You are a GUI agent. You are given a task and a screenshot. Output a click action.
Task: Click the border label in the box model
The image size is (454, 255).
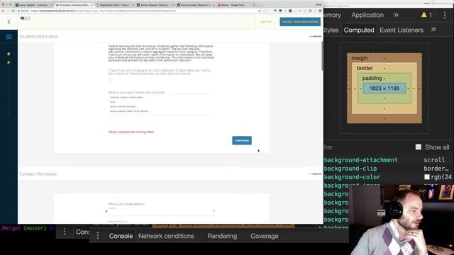pyautogui.click(x=365, y=68)
